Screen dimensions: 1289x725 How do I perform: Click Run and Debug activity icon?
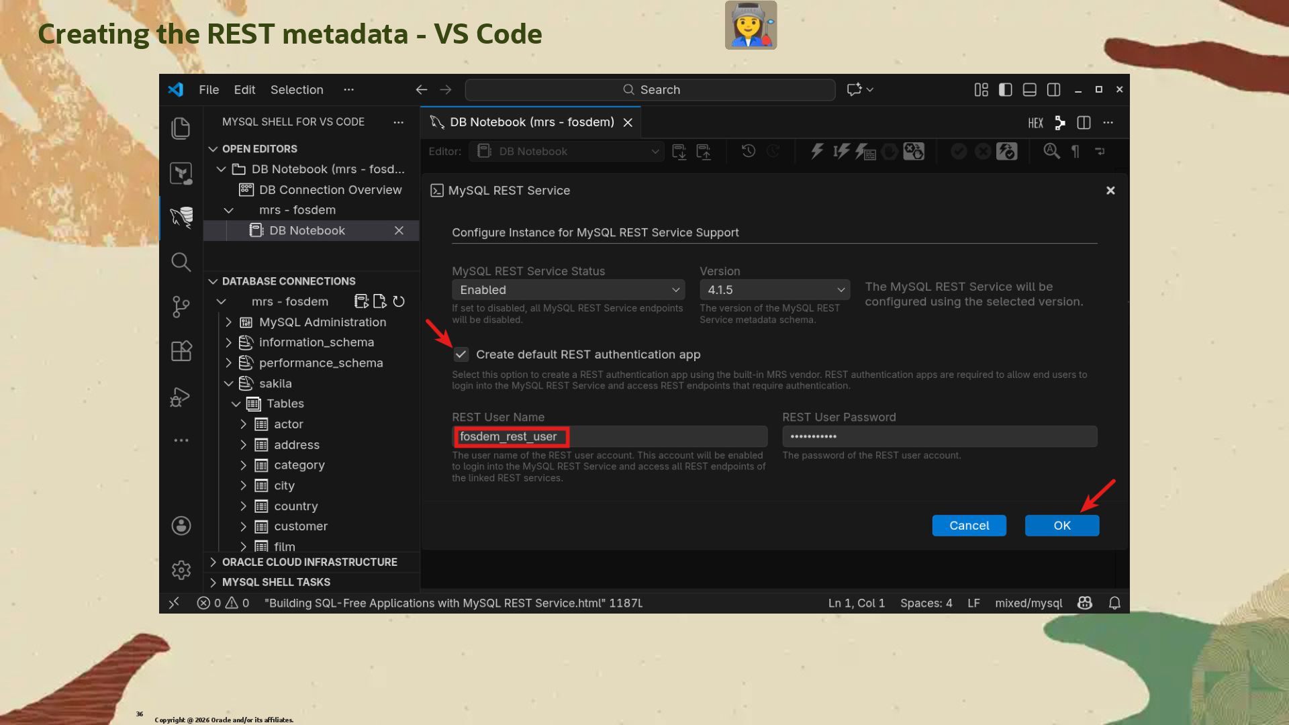pos(181,397)
